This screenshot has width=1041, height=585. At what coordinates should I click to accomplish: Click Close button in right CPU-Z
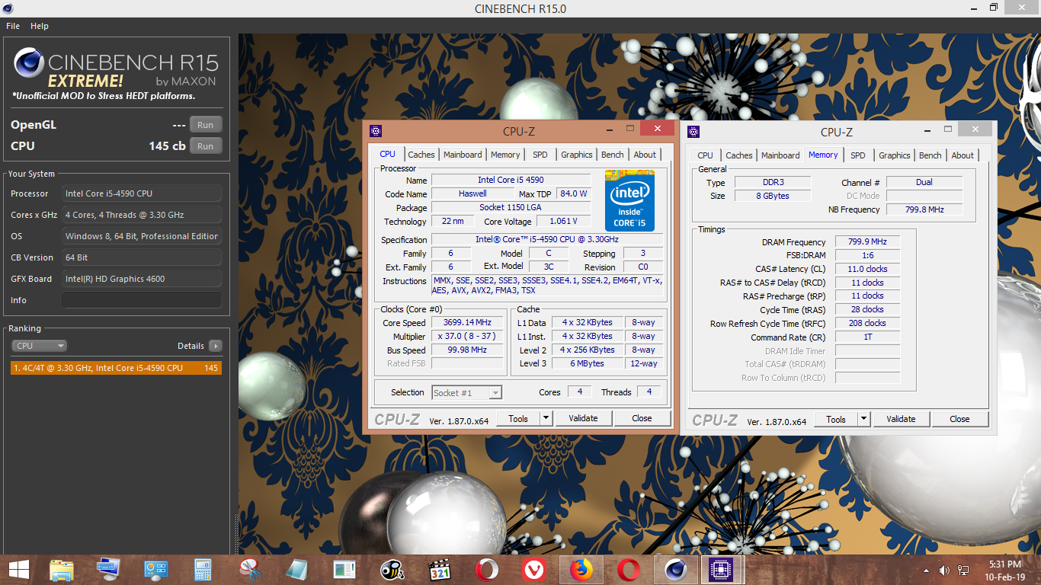(959, 419)
